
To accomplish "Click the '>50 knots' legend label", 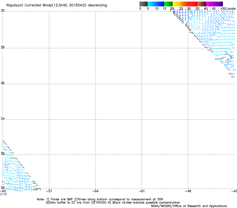I will coord(228,9).
